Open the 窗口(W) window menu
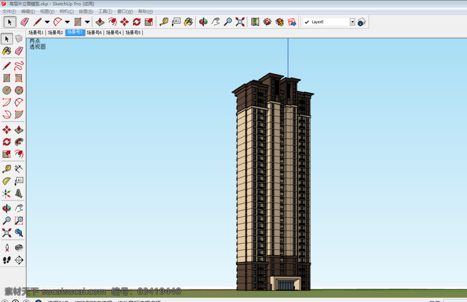This screenshot has height=302, width=467. 125,11
